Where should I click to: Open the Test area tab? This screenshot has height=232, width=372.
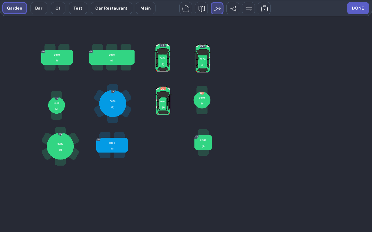pos(78,8)
